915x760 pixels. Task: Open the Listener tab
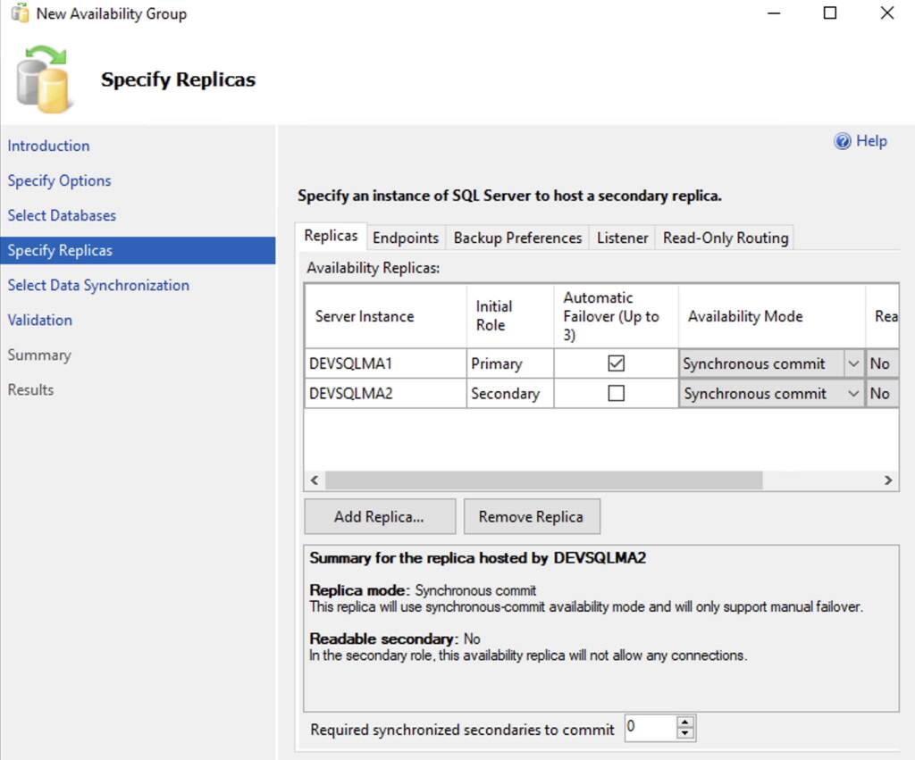click(x=622, y=238)
